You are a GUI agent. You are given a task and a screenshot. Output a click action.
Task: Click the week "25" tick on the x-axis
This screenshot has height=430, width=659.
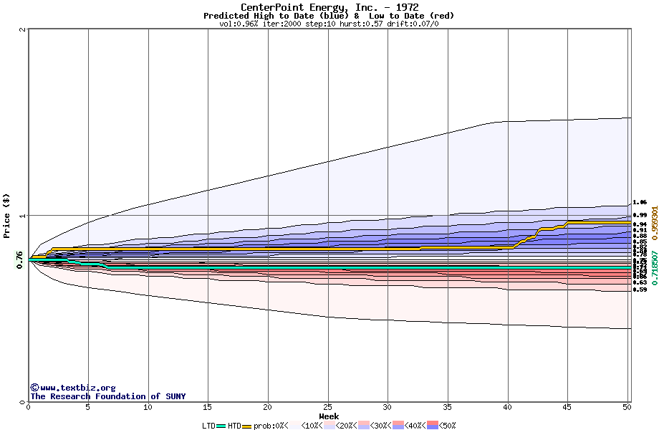(328, 407)
